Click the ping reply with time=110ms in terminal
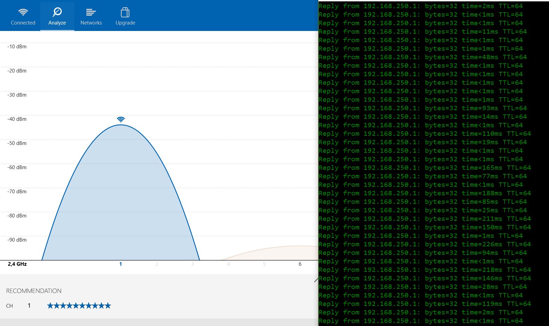 click(x=425, y=134)
